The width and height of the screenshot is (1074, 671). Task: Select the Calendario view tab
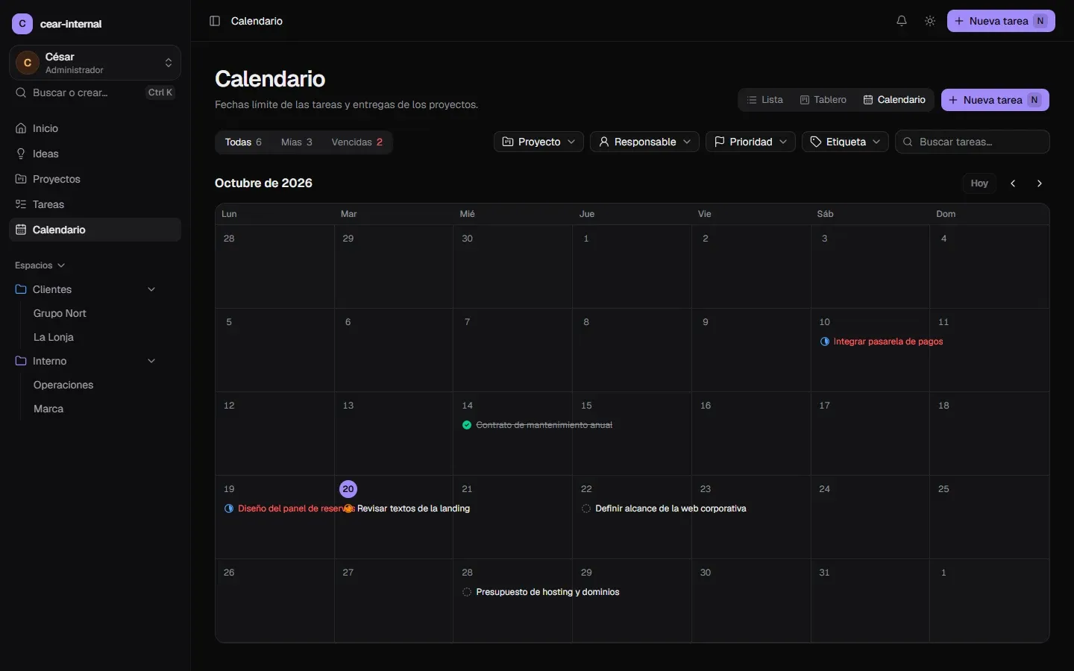click(x=894, y=100)
